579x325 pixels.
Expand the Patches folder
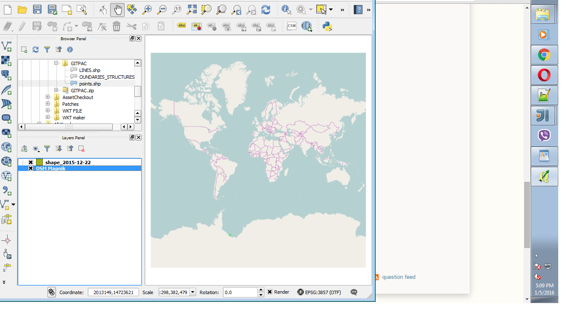[47, 104]
